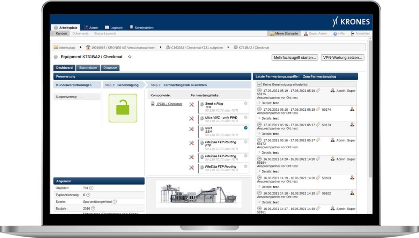The image size is (419, 238).
Task: Click the Admin wrench-tools icon in the menu bar
Action: [86, 27]
